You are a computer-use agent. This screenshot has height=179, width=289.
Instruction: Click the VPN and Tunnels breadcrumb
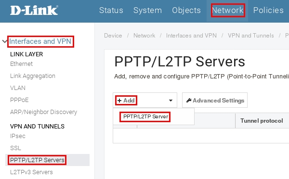(251, 35)
